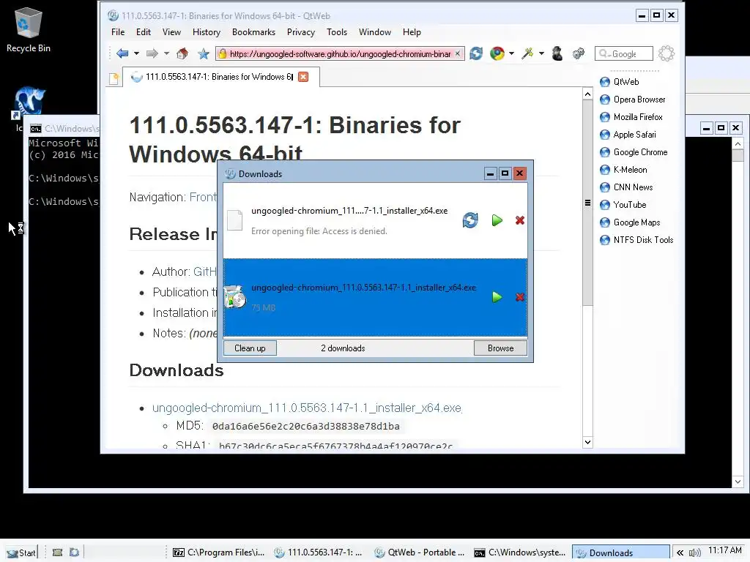Viewport: 750px width, 562px height.
Task: Click the magic wand tool icon
Action: pos(527,53)
